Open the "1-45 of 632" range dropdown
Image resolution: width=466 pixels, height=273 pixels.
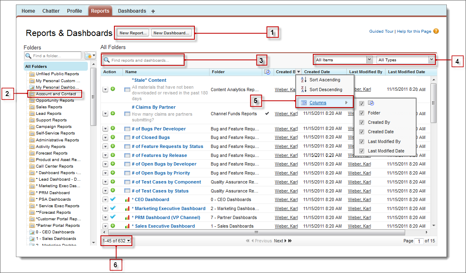click(116, 241)
